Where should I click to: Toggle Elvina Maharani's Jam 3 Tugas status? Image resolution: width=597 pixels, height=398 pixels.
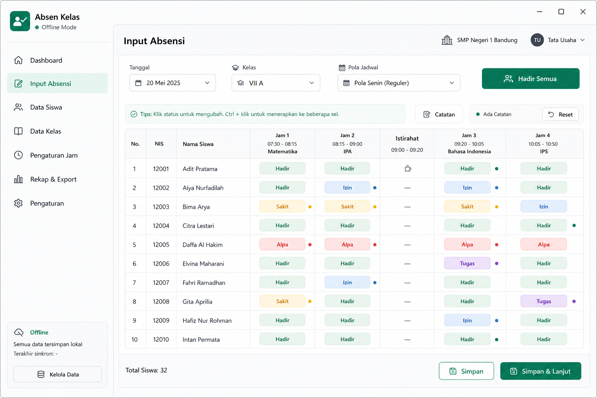pyautogui.click(x=467, y=263)
